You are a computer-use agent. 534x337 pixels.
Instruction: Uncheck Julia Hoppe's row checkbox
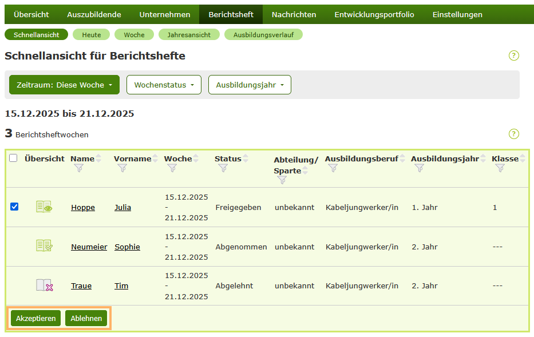pos(14,207)
